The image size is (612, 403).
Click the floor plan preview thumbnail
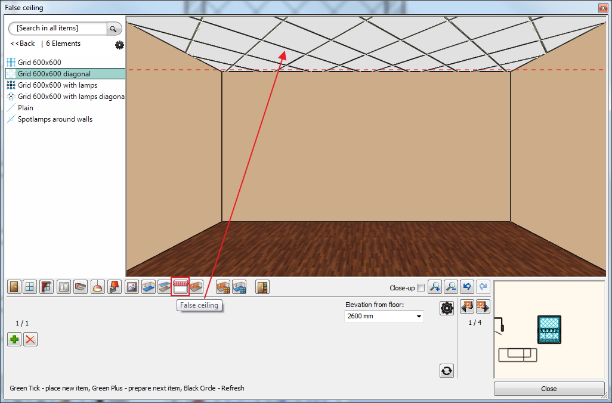tap(549, 330)
